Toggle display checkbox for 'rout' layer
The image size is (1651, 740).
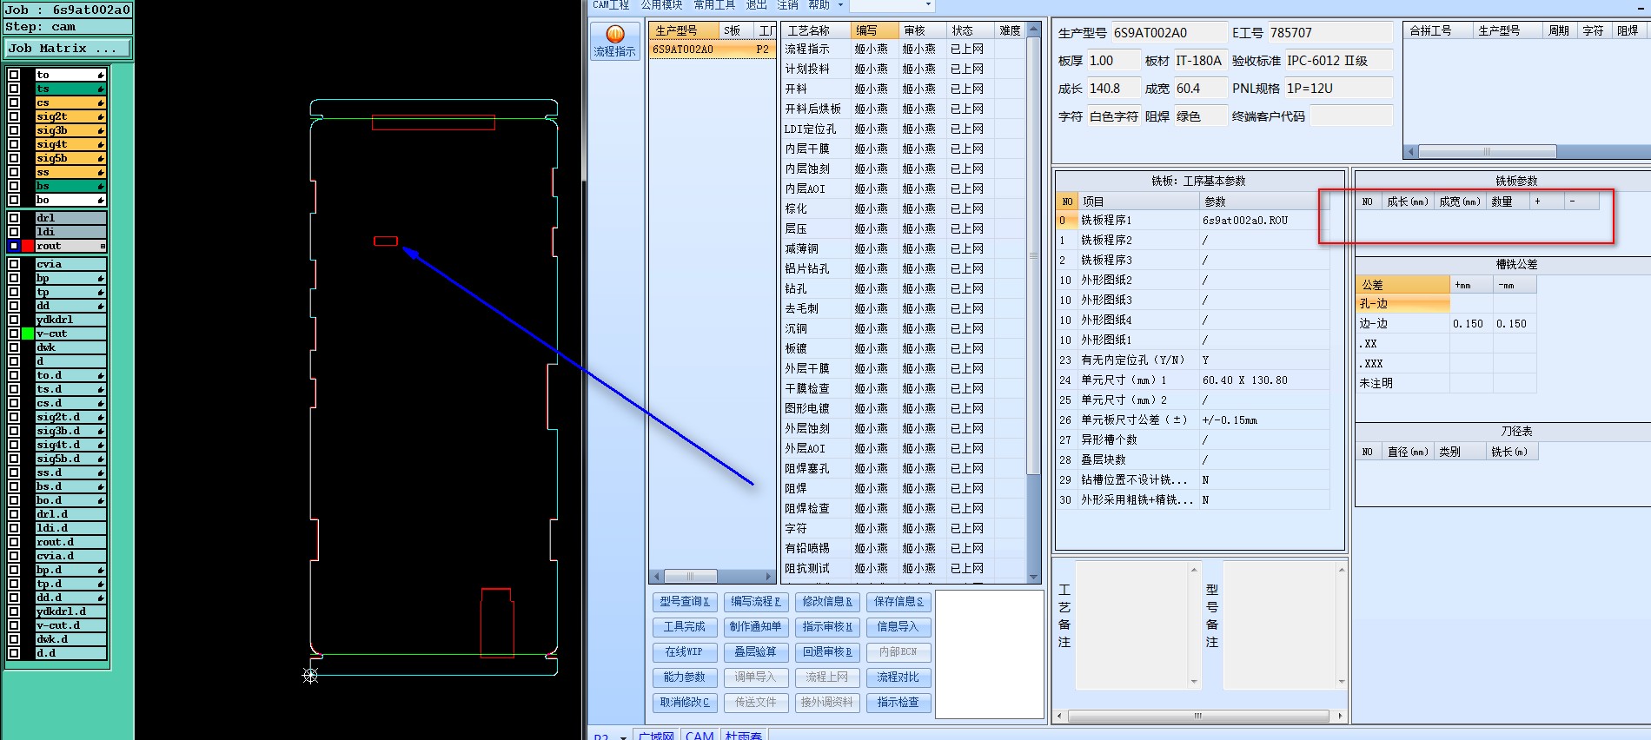click(14, 246)
